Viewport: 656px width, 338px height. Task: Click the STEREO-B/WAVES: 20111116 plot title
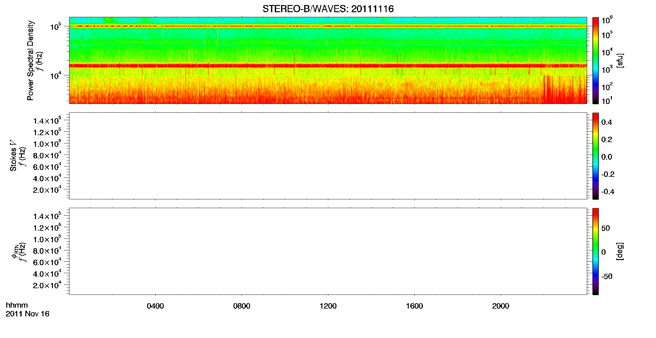coord(328,9)
